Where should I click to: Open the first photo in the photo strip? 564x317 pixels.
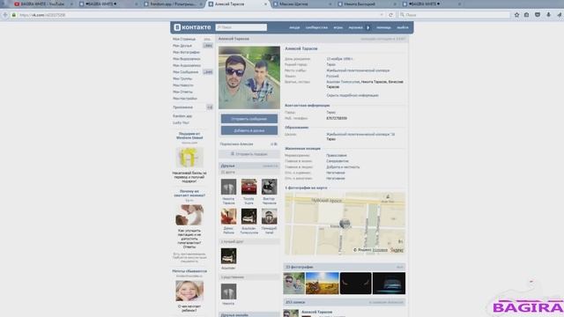293,284
